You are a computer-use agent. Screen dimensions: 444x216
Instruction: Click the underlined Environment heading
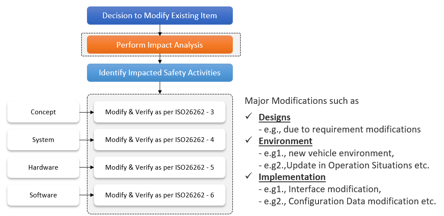coord(286,141)
